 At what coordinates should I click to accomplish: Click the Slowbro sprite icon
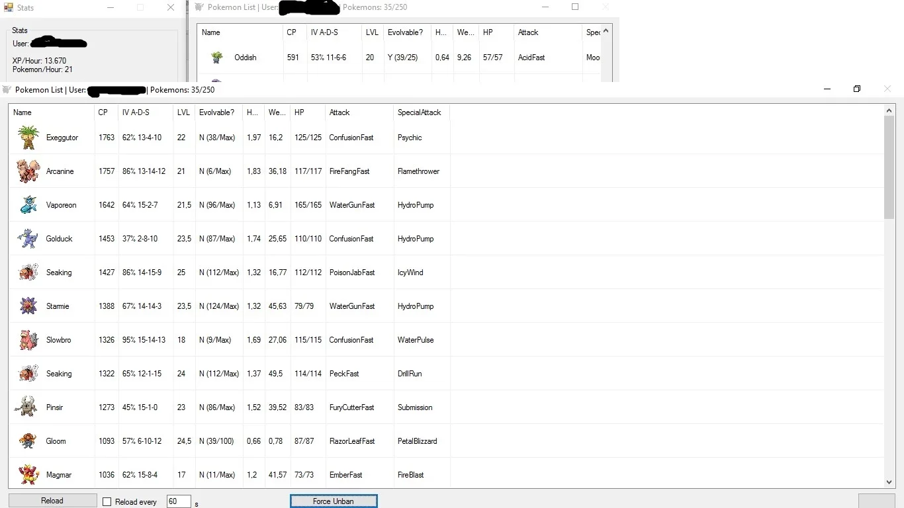click(28, 340)
